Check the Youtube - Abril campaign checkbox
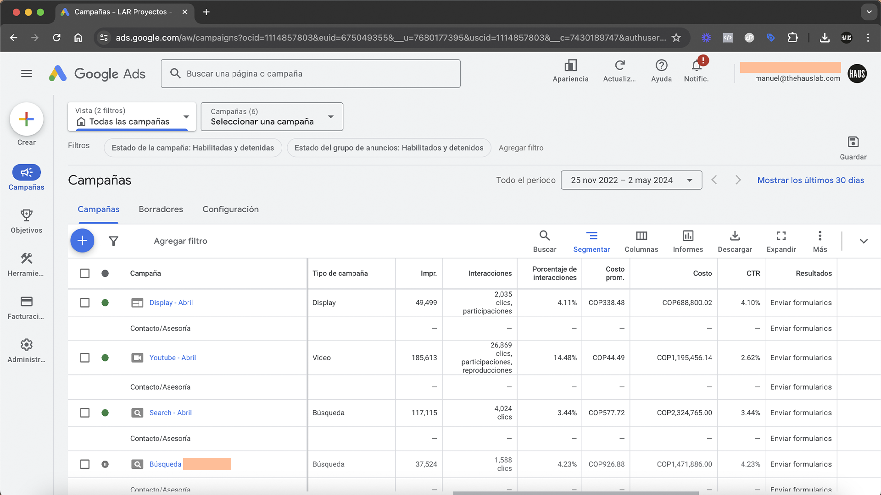 (85, 358)
